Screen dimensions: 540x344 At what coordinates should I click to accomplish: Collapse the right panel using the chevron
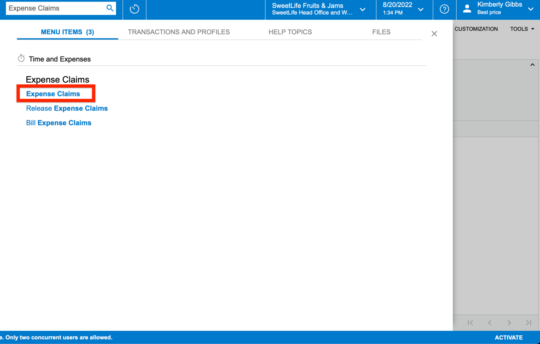[x=532, y=65]
